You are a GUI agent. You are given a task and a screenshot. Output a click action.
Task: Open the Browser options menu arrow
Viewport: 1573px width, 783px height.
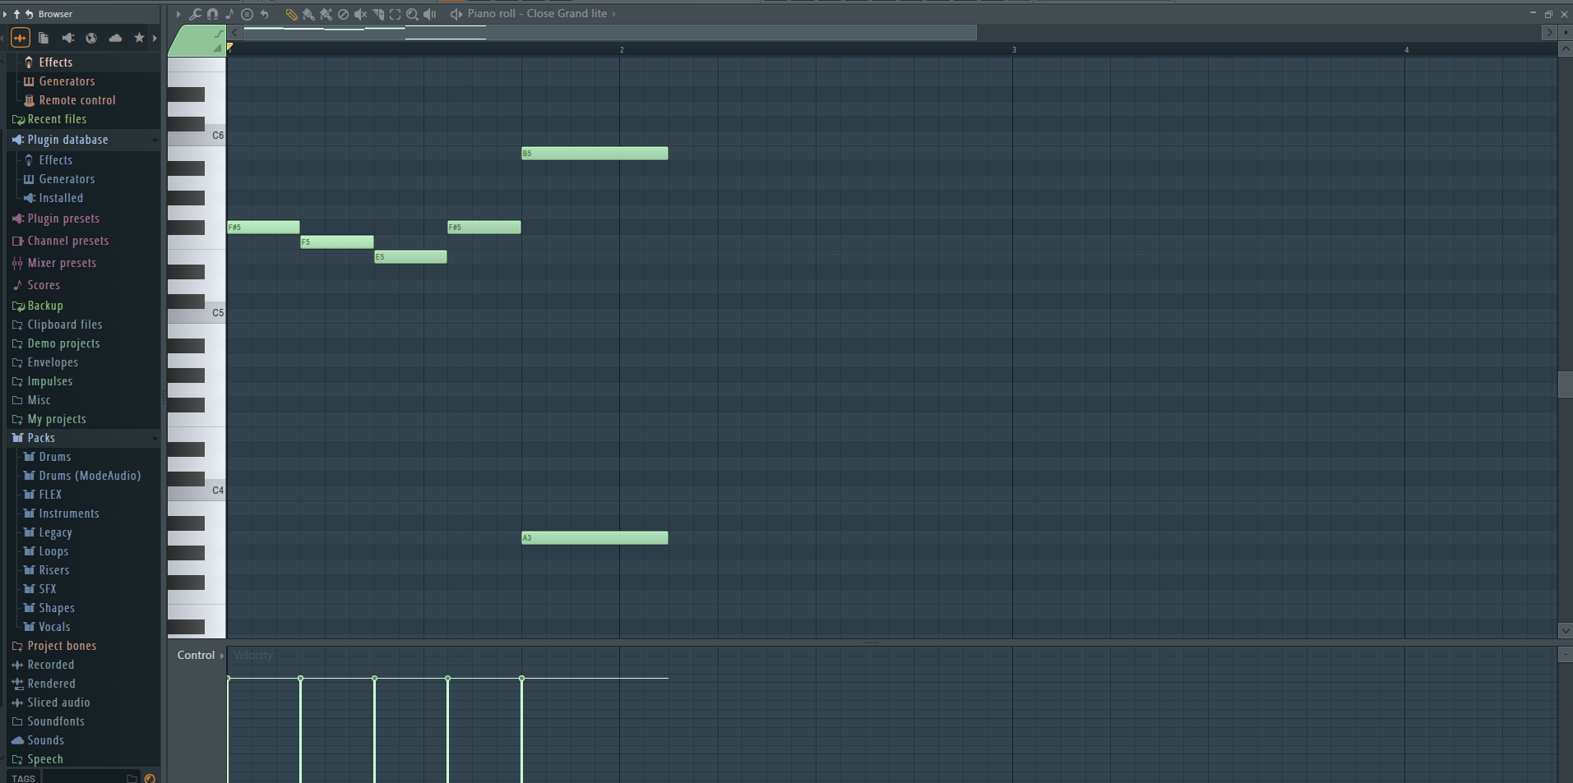click(5, 14)
